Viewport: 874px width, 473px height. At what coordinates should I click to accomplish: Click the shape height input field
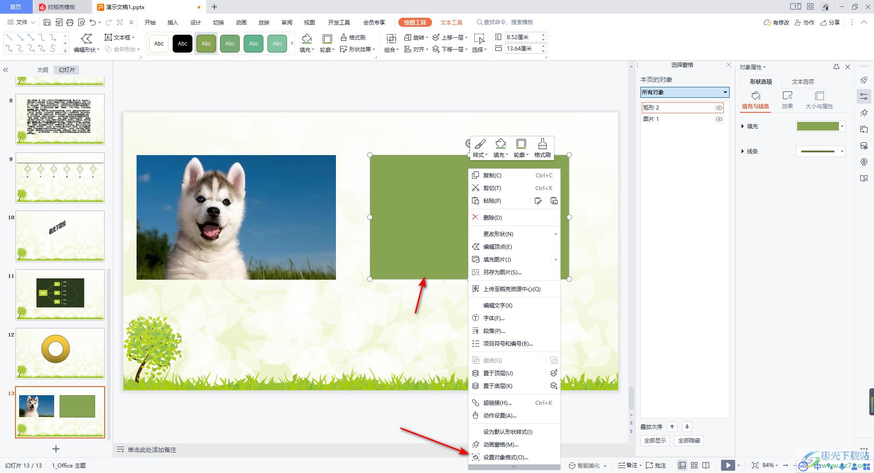click(x=522, y=37)
